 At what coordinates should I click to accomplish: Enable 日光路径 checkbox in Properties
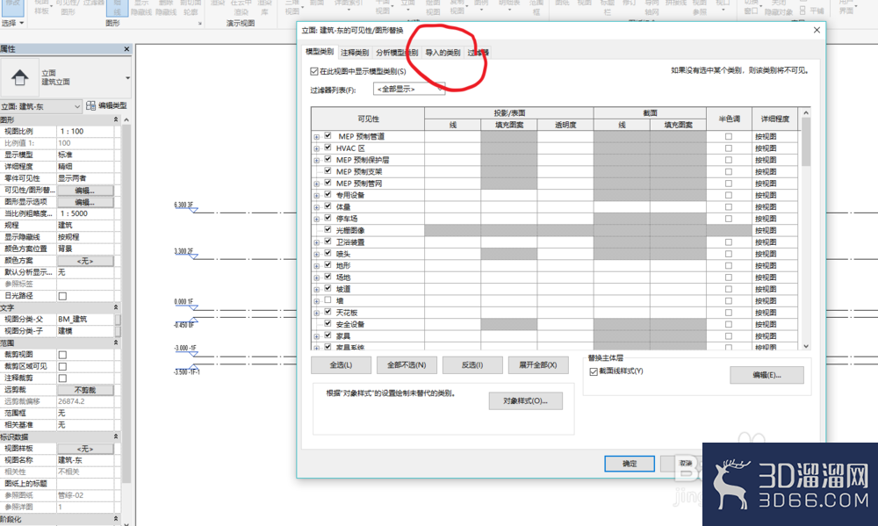point(62,296)
